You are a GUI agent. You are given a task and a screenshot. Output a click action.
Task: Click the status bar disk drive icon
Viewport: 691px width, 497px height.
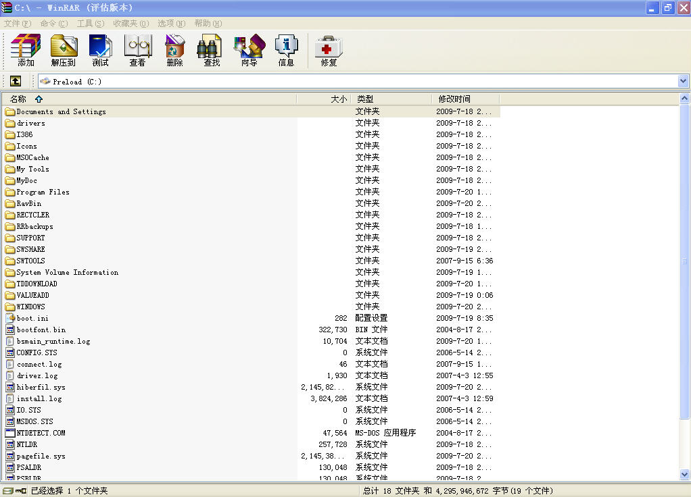[x=7, y=490]
